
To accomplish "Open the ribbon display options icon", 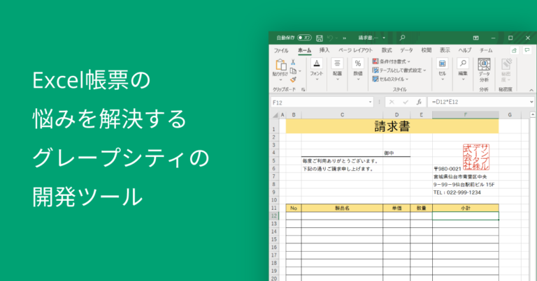I will (475, 38).
